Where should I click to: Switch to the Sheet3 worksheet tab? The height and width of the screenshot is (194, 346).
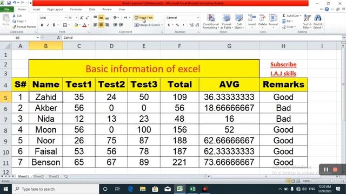(x=54, y=176)
